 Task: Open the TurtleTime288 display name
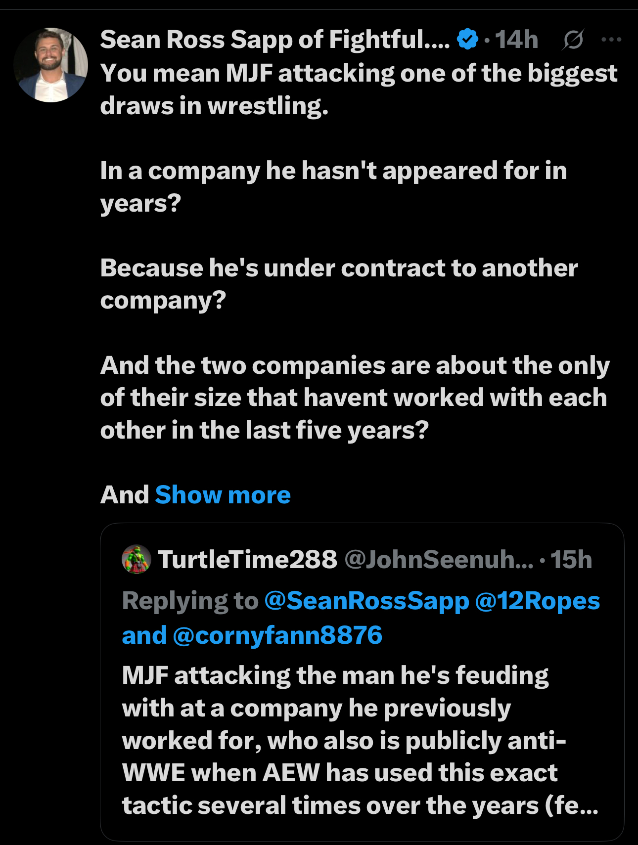click(247, 559)
